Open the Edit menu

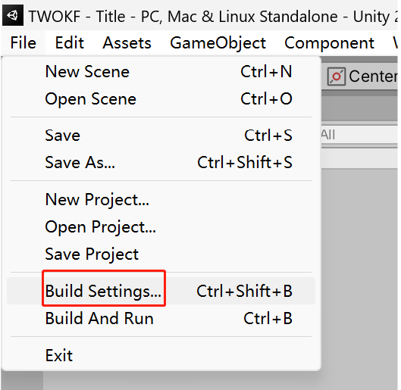[x=69, y=42]
